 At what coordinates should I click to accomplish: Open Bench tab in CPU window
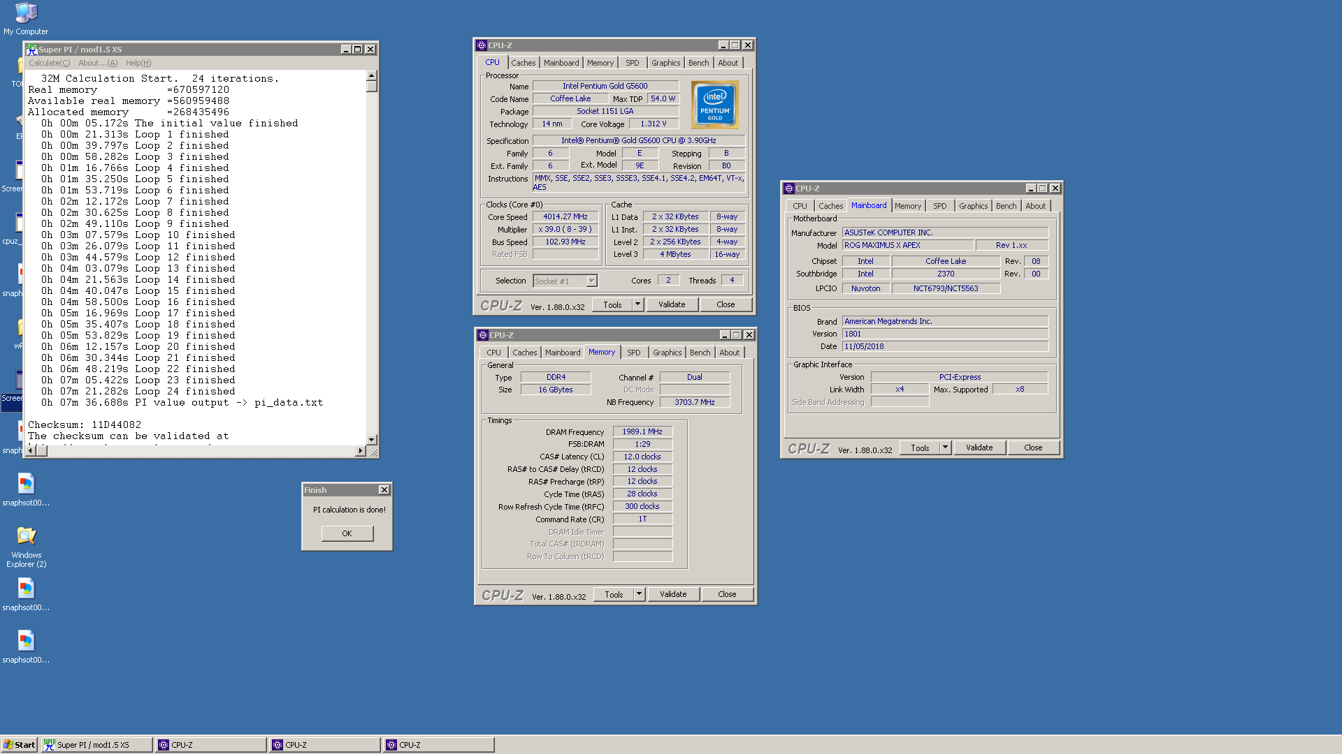click(699, 63)
